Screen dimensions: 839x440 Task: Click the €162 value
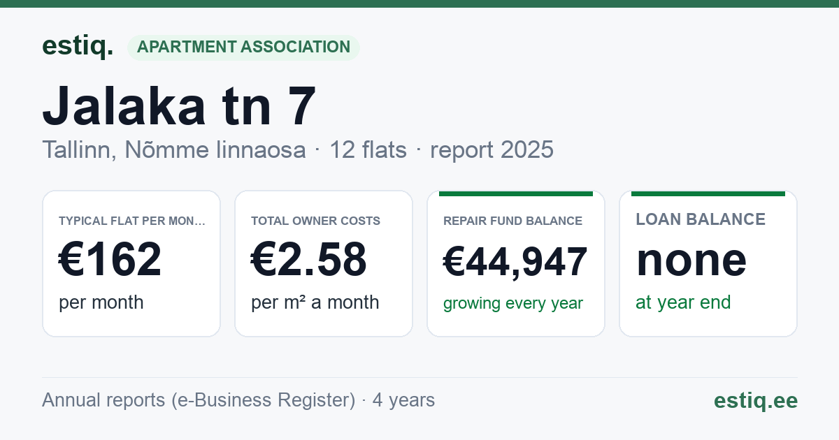pyautogui.click(x=110, y=259)
